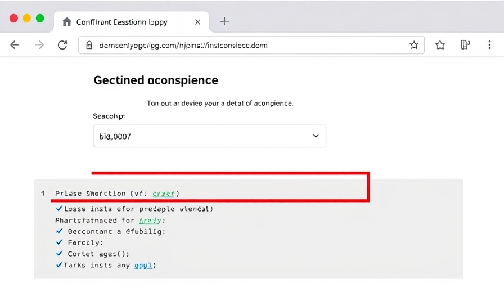Uncheck the "Cortet ages();" item
Image resolution: width=504 pixels, height=288 pixels.
(59, 254)
